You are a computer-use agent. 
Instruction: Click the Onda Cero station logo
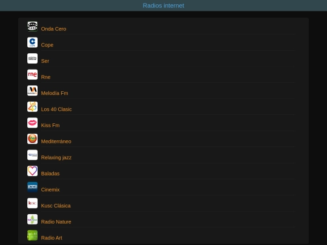(32, 27)
